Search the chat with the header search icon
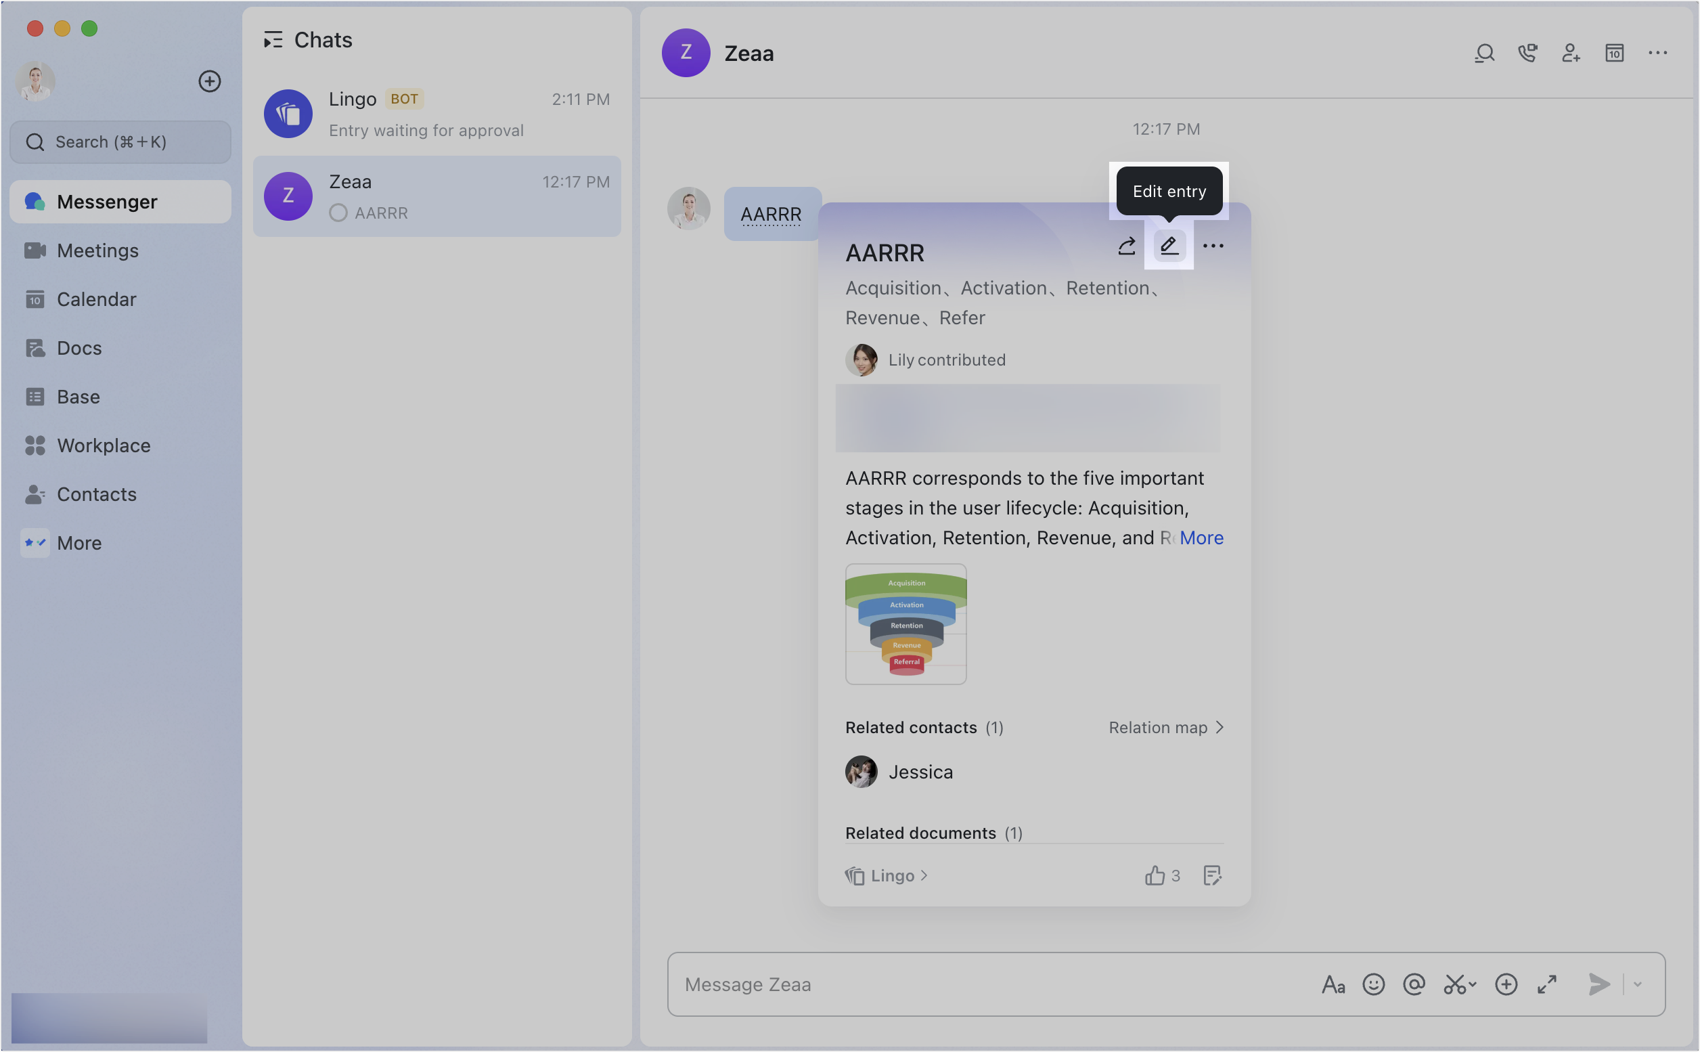This screenshot has width=1700, height=1052. click(1484, 53)
